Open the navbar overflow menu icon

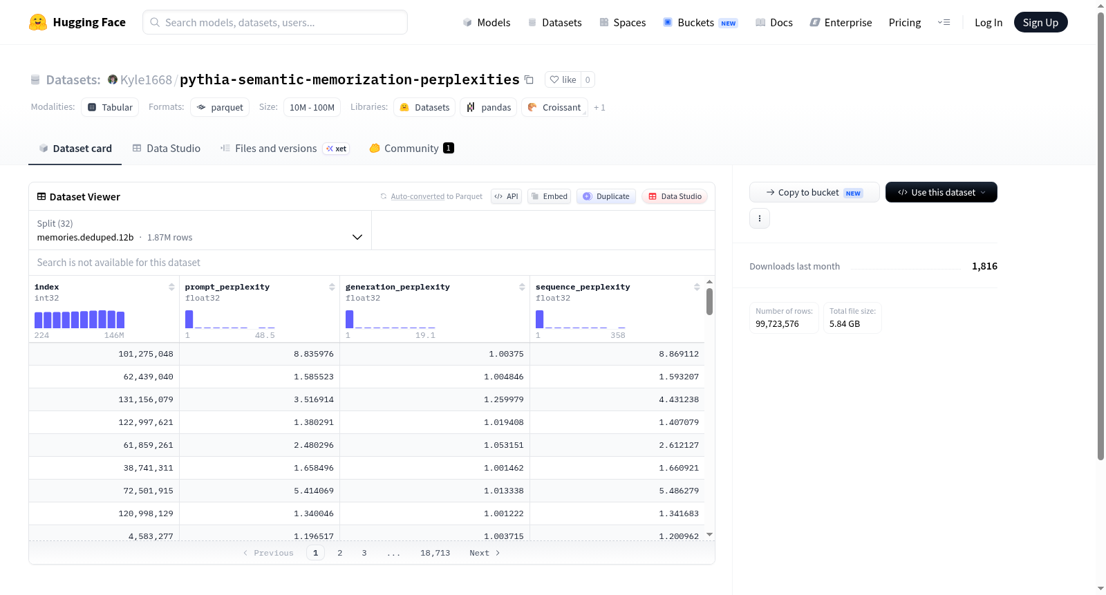click(944, 22)
